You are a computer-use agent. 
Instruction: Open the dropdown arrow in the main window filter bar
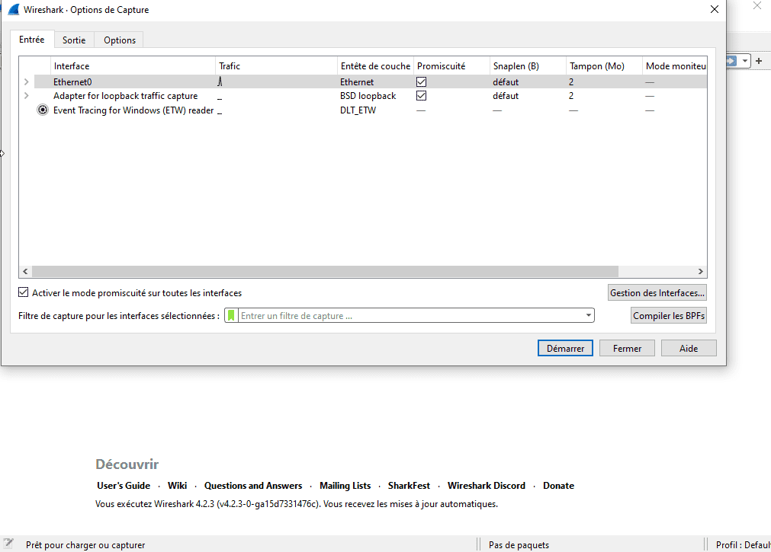click(745, 61)
